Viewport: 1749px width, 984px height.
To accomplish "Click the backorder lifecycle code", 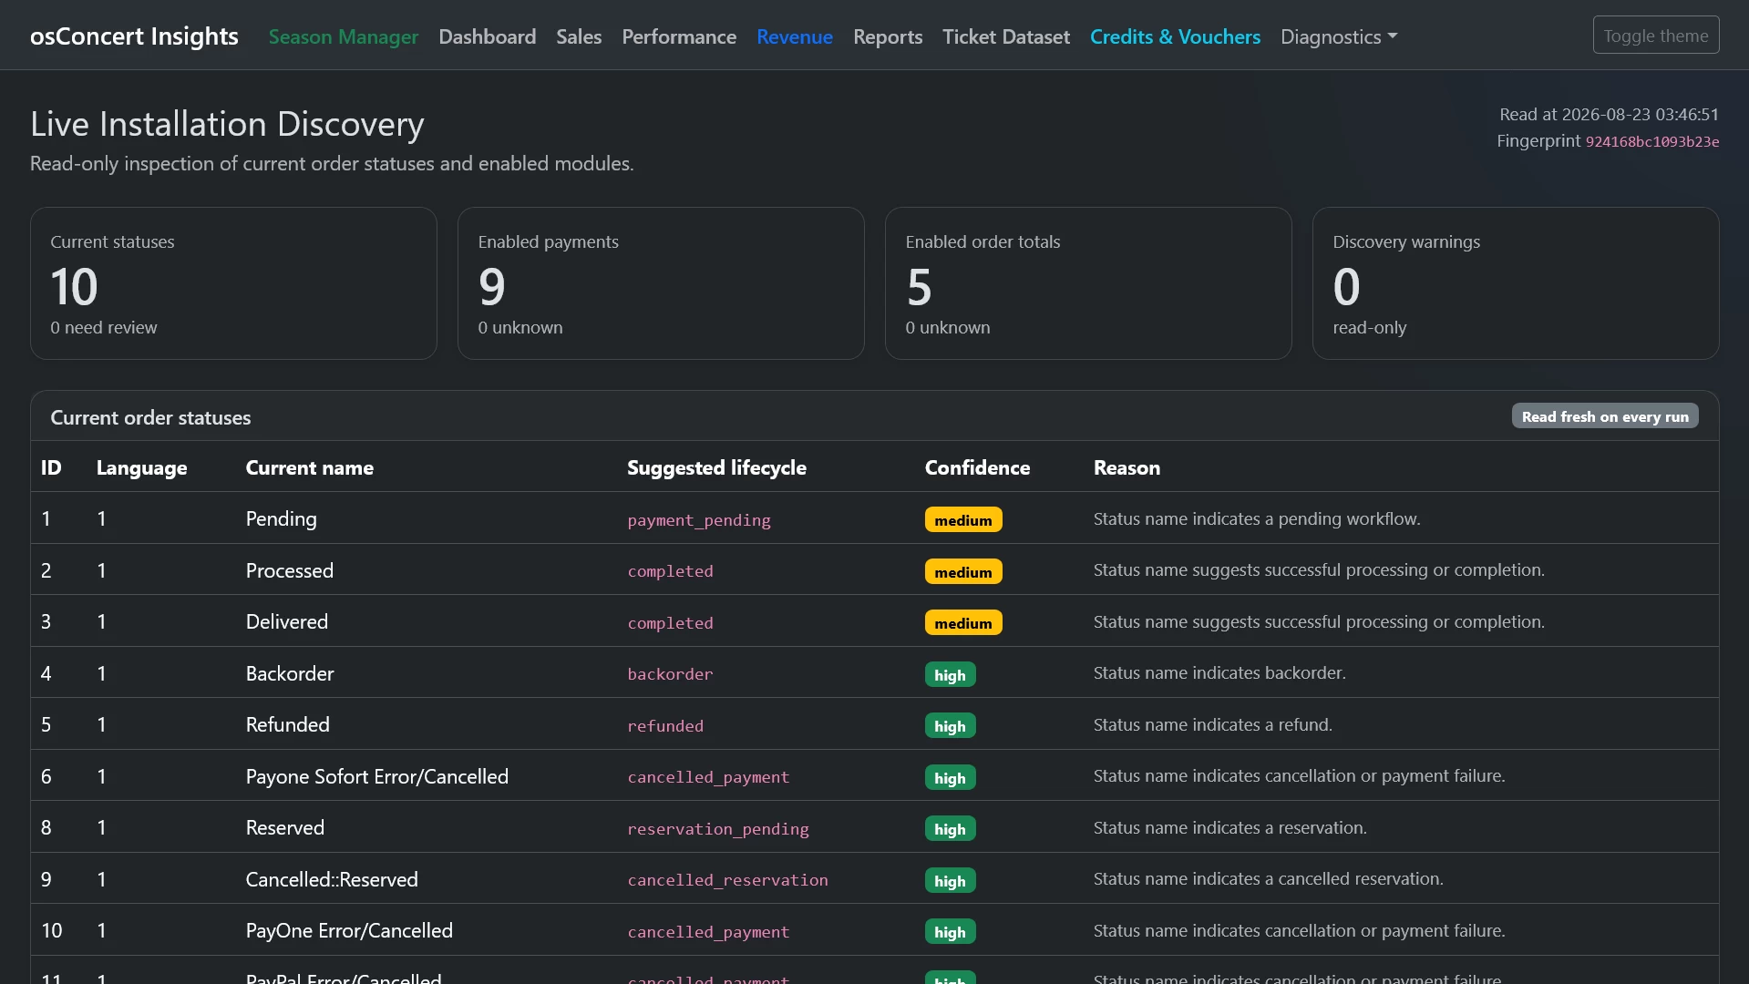I will point(670,674).
